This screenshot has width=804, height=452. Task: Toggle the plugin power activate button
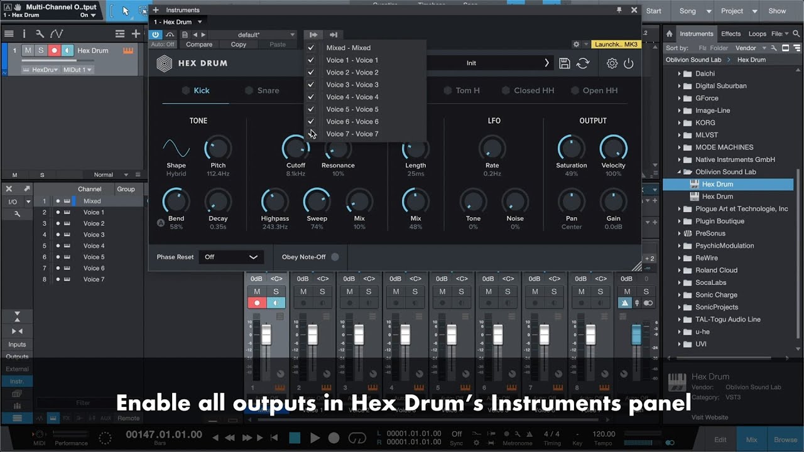coord(155,35)
